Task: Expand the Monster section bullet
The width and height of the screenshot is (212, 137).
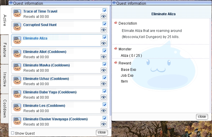Action: pyautogui.click(x=116, y=49)
